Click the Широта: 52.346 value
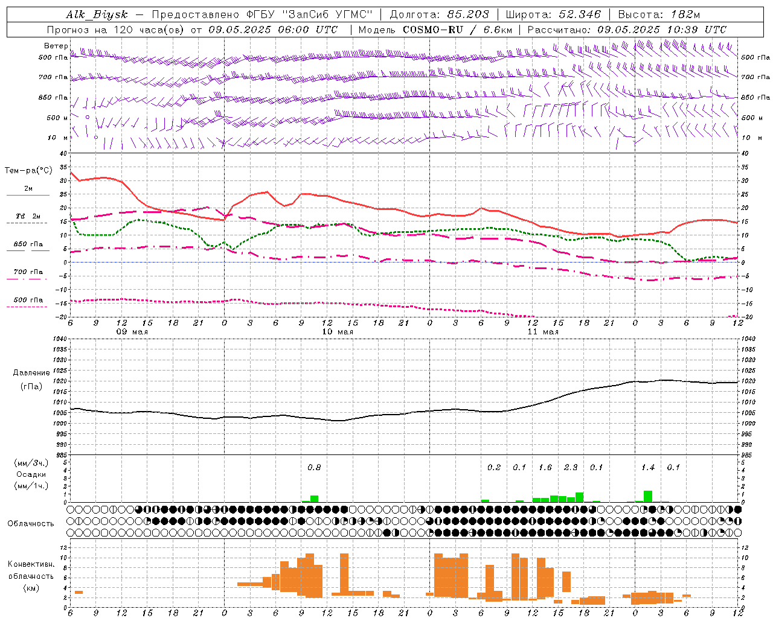 tap(553, 14)
